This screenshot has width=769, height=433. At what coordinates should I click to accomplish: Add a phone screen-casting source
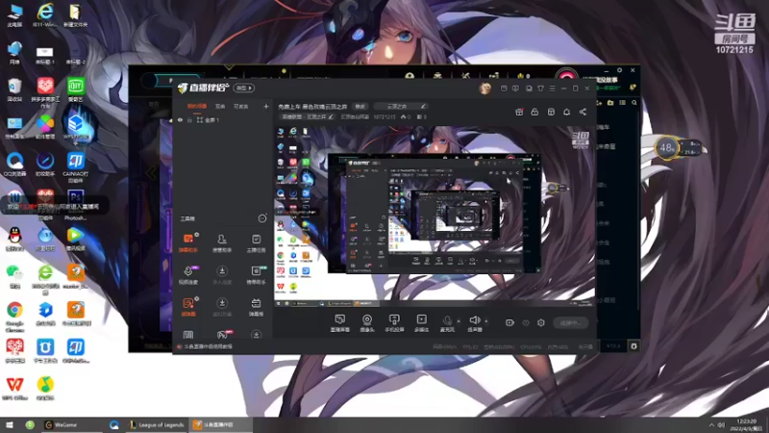[394, 323]
